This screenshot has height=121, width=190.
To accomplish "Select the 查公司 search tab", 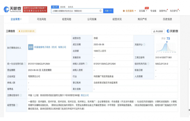I will pos(55,7).
